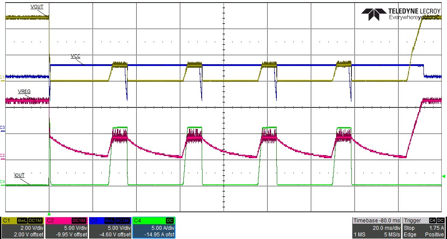Open the C1 channel descriptor box
447x239 pixels.
22,227
